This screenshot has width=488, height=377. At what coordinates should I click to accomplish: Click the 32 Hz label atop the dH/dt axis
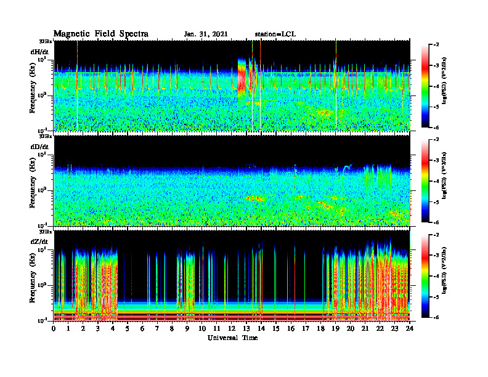pyautogui.click(x=46, y=41)
